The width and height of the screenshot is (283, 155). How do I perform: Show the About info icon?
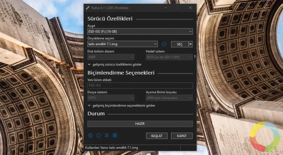point(99,135)
